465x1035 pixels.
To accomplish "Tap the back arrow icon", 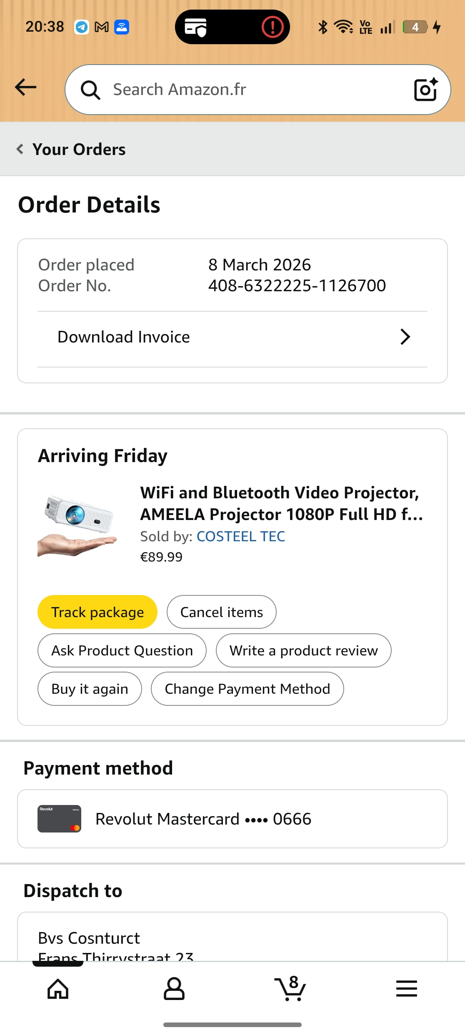I will pos(26,87).
